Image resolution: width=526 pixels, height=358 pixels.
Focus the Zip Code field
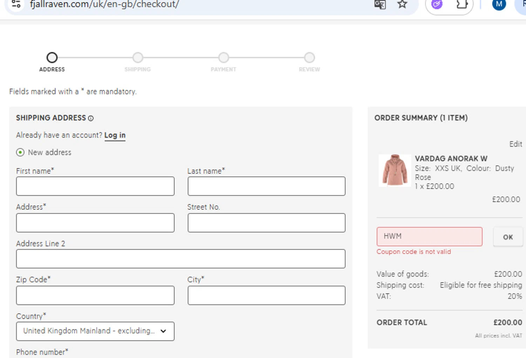pyautogui.click(x=95, y=295)
